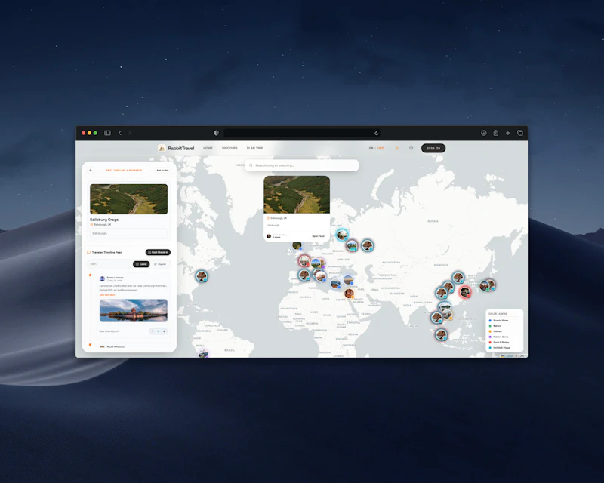Click the Food & Dining red legend swatch
The image size is (604, 483).
pyautogui.click(x=490, y=342)
